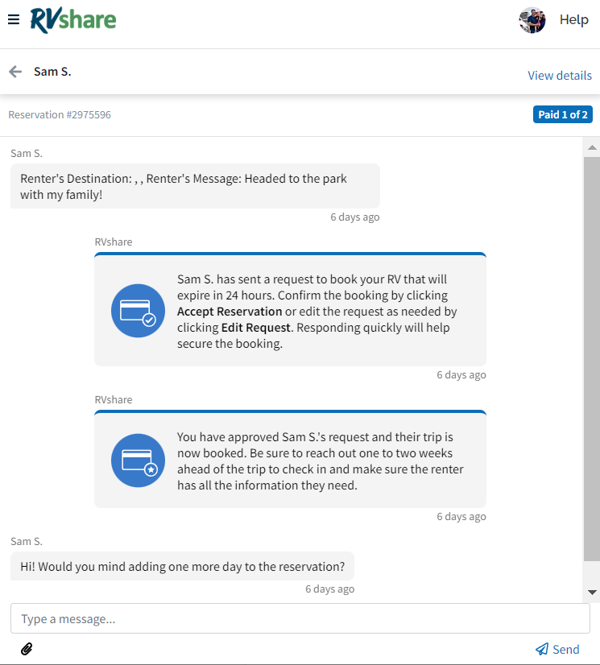Open View details link
The image size is (600, 665).
click(x=560, y=76)
